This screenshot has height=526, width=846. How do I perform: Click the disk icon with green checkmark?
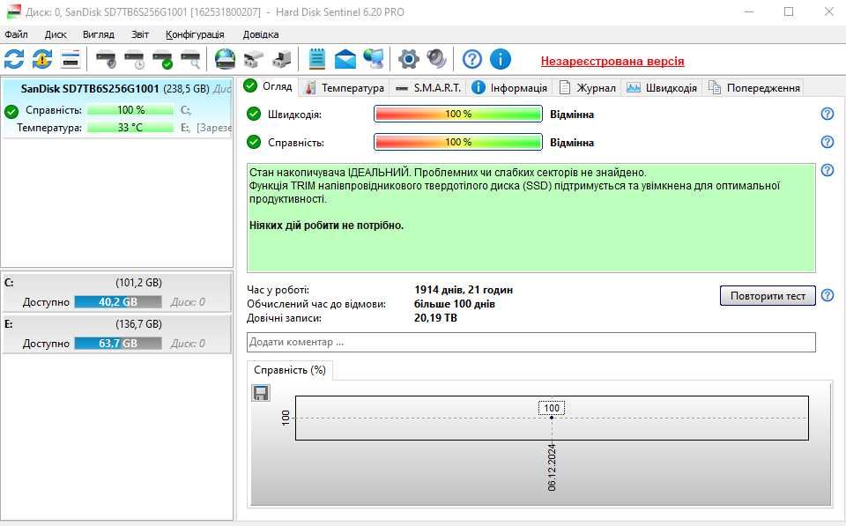(162, 59)
